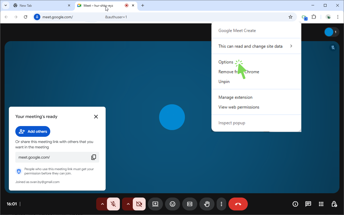Copy the meeting link
This screenshot has height=215, width=344.
click(94, 157)
